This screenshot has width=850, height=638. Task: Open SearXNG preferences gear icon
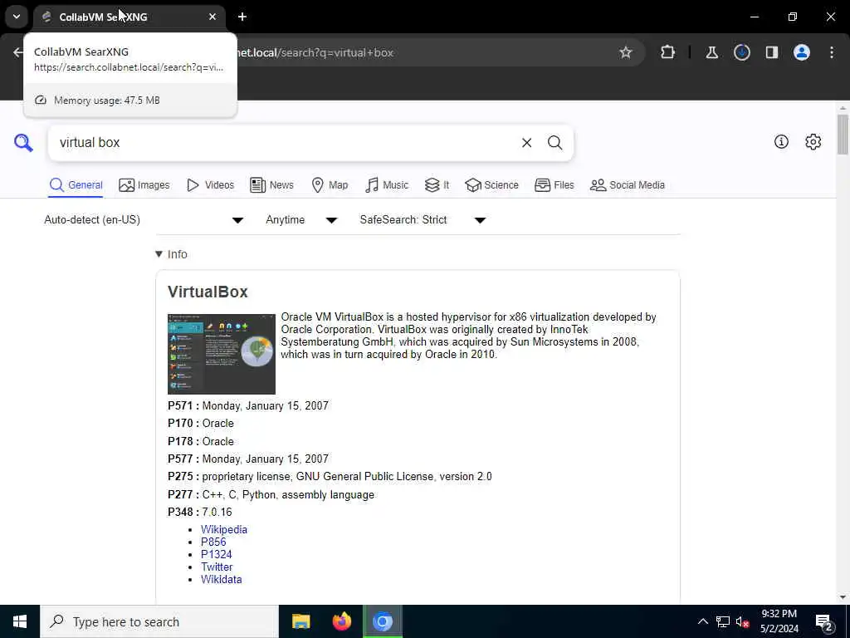click(813, 141)
